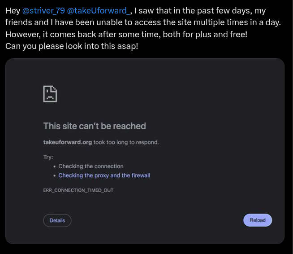293x254 pixels.
Task: Open the @striver_79 profile mention
Action: coord(43,11)
